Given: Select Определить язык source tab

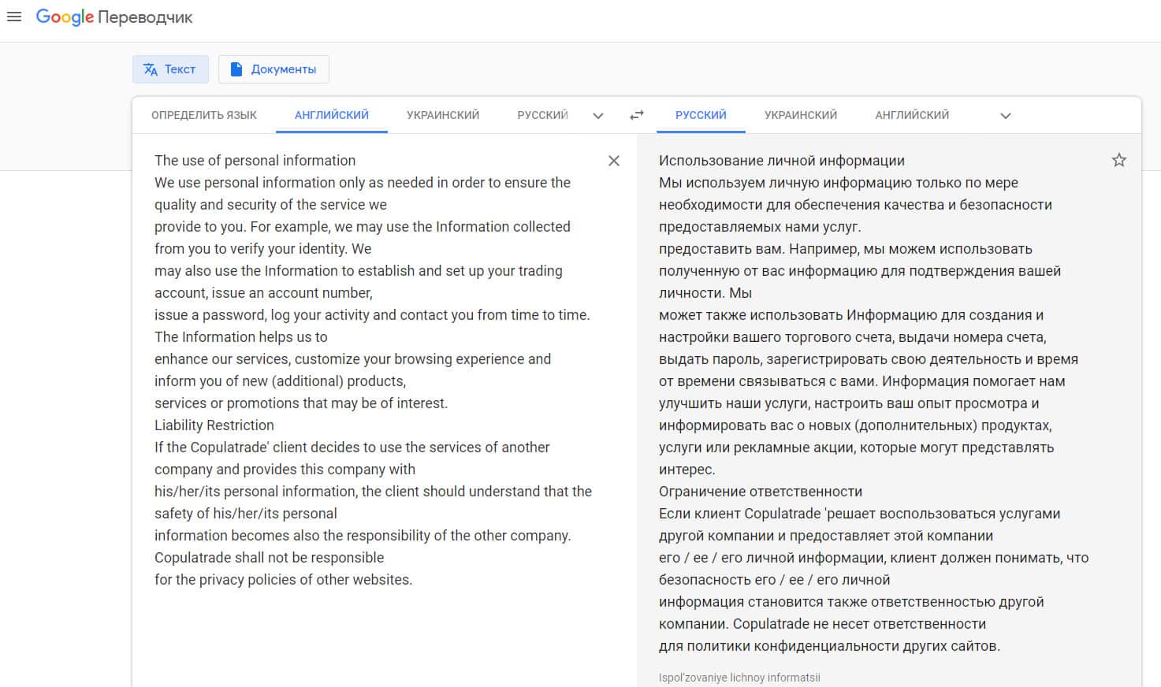Looking at the screenshot, I should click(204, 115).
